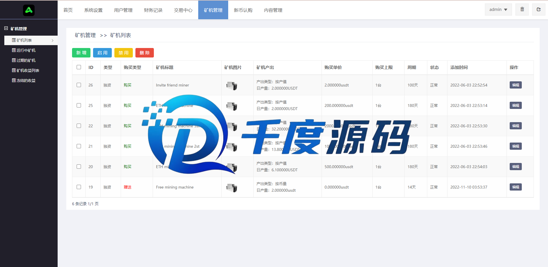Click the red 赠送 label
The height and width of the screenshot is (267, 548).
coord(127,187)
